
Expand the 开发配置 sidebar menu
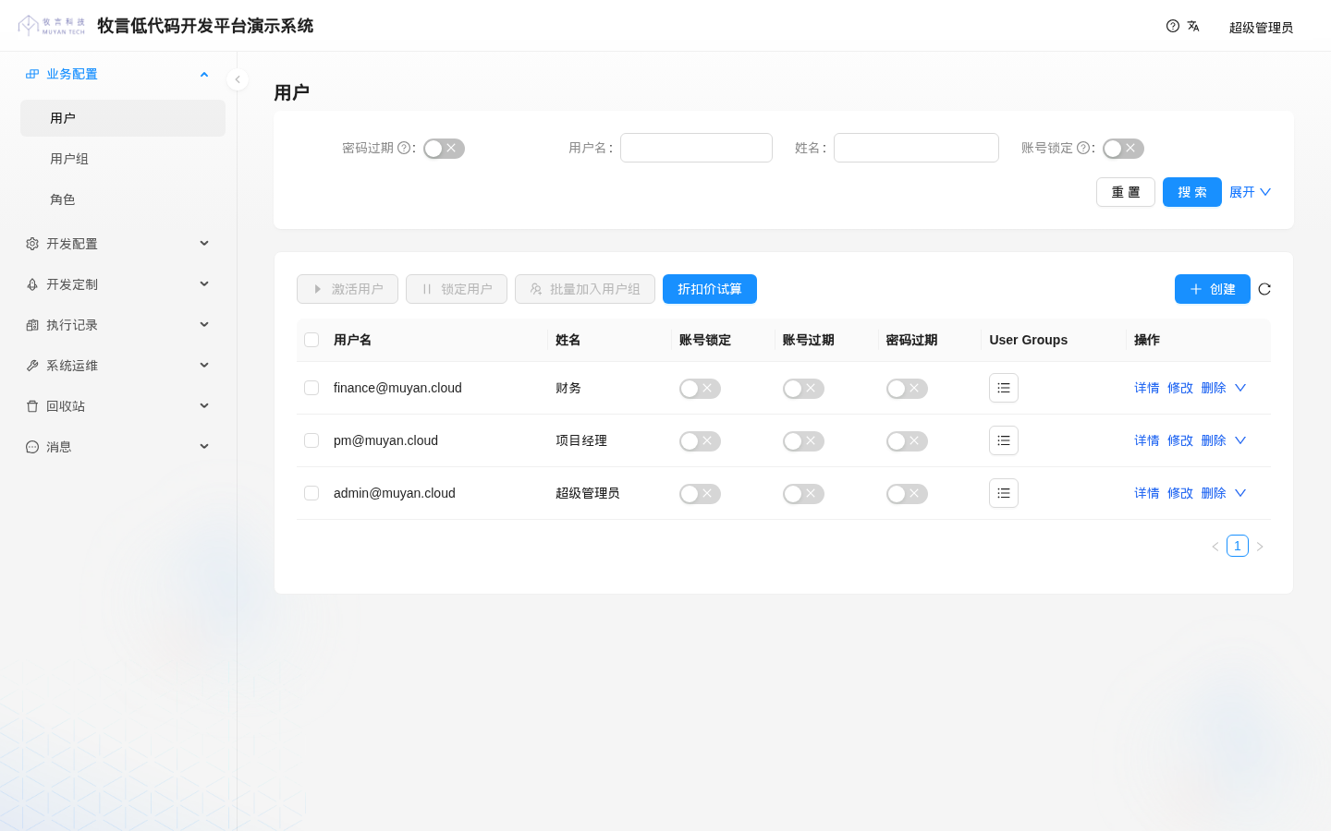pos(123,244)
